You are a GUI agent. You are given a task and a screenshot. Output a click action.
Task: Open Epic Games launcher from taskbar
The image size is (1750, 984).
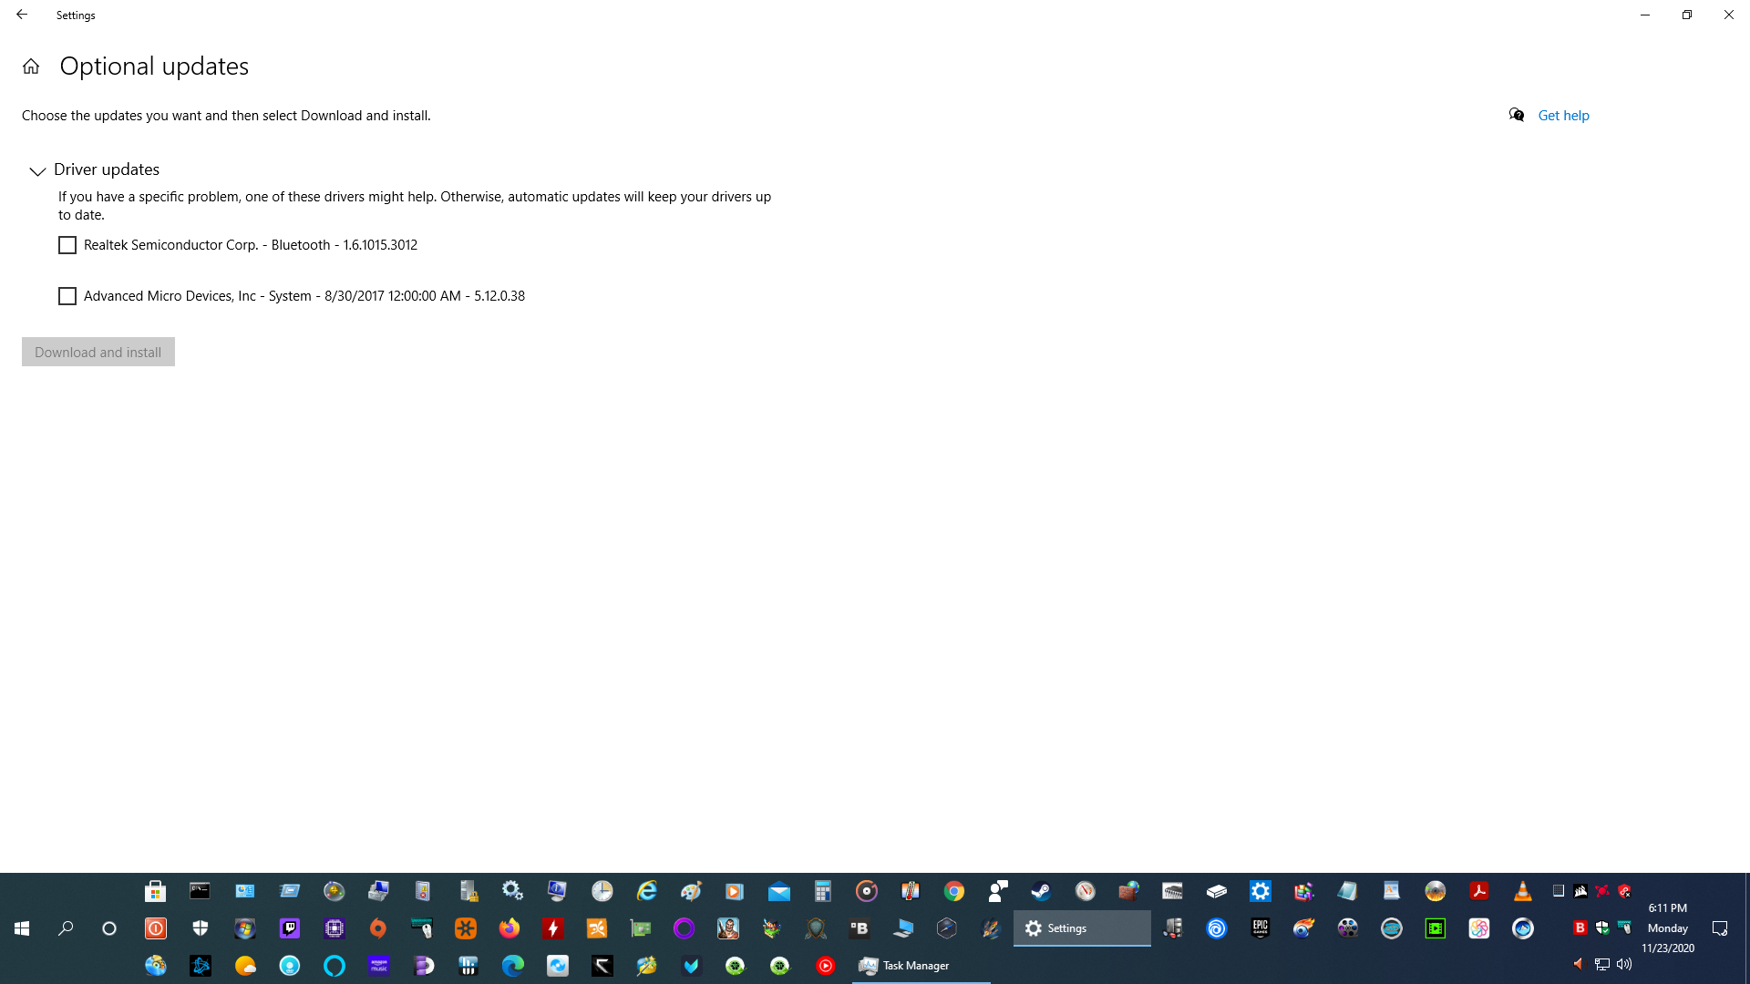click(1260, 928)
